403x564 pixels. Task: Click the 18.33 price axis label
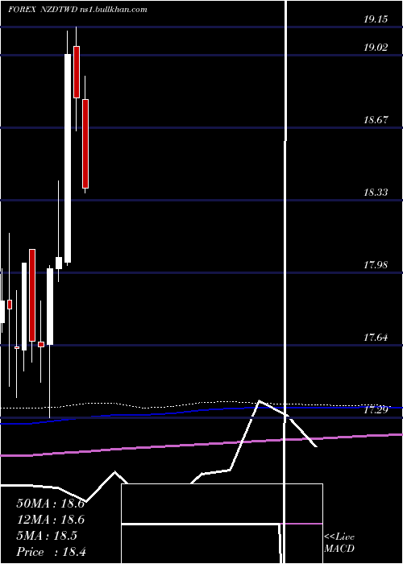pos(376,193)
